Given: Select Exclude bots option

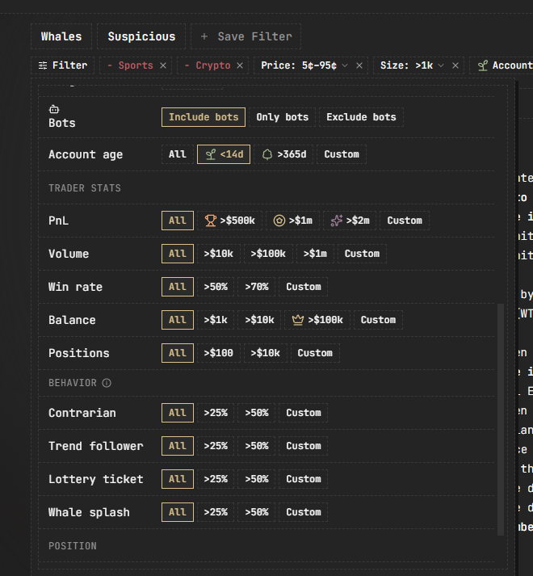Looking at the screenshot, I should pos(362,117).
